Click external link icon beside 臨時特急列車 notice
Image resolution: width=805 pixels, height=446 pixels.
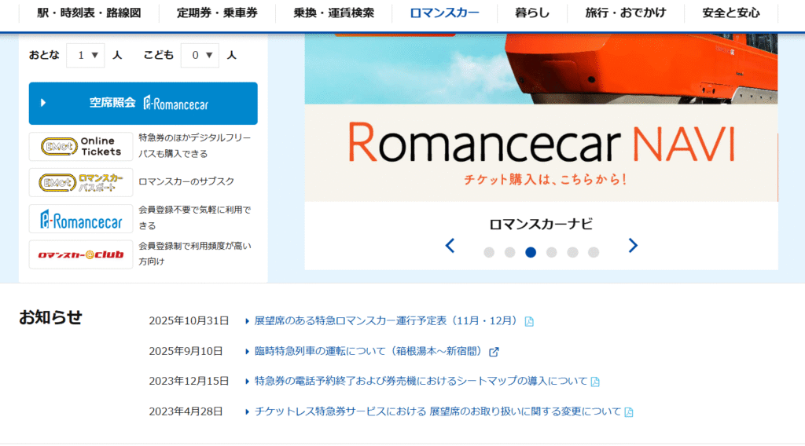[494, 352]
